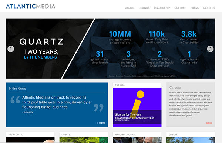Advance to the next carousel slide
This screenshot has width=222, height=143.
[210, 49]
